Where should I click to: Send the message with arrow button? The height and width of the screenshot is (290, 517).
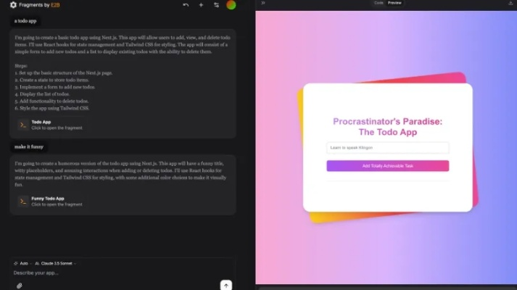(226, 285)
